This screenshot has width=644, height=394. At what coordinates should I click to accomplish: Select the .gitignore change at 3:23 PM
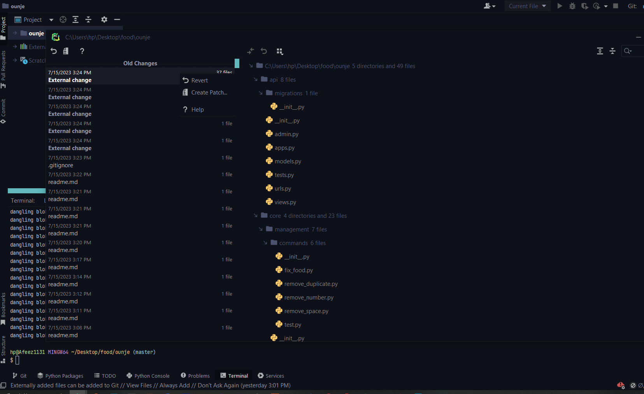(x=140, y=161)
